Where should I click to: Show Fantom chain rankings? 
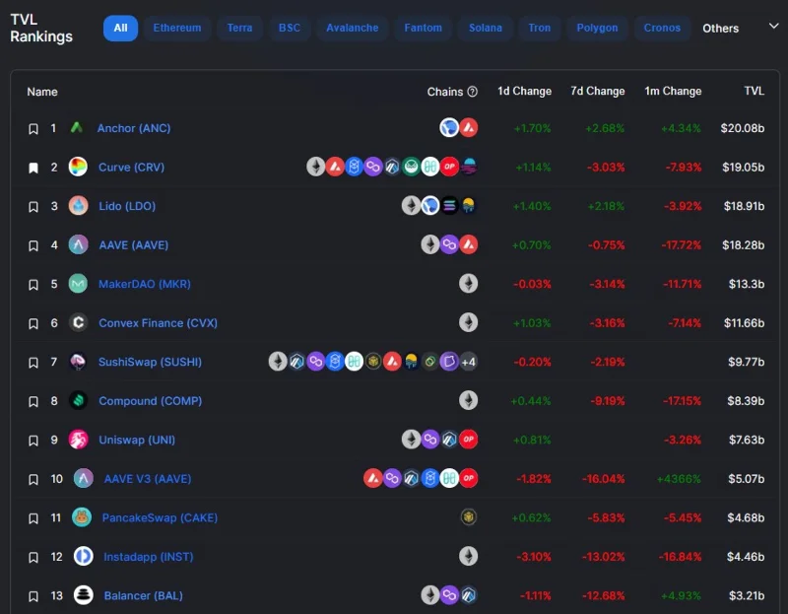click(424, 29)
